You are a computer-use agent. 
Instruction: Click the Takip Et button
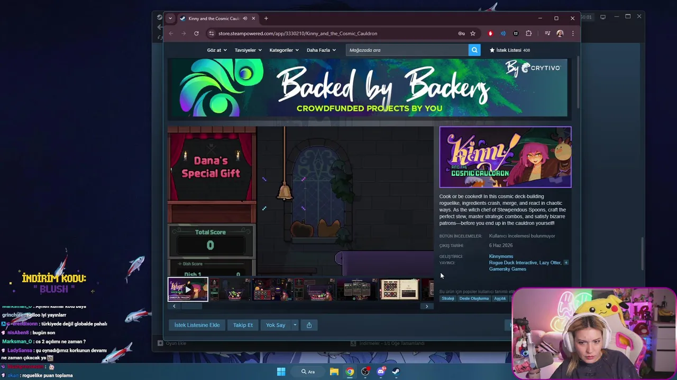[x=243, y=325]
